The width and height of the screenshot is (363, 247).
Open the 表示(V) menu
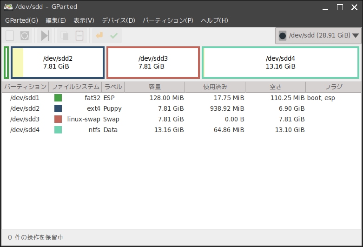84,20
